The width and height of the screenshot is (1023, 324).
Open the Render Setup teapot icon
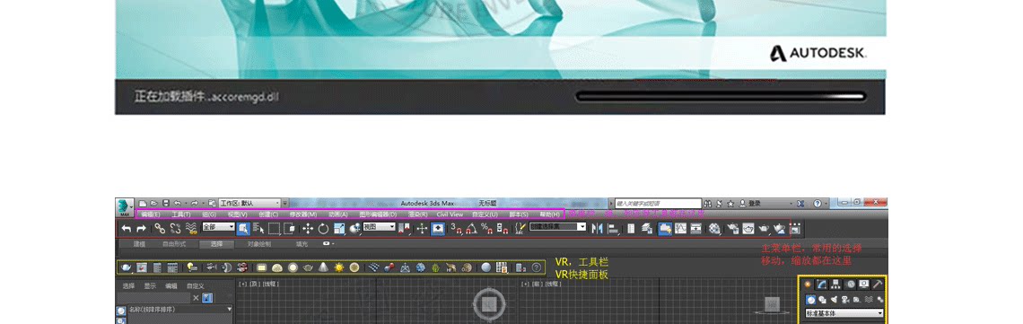coord(732,229)
